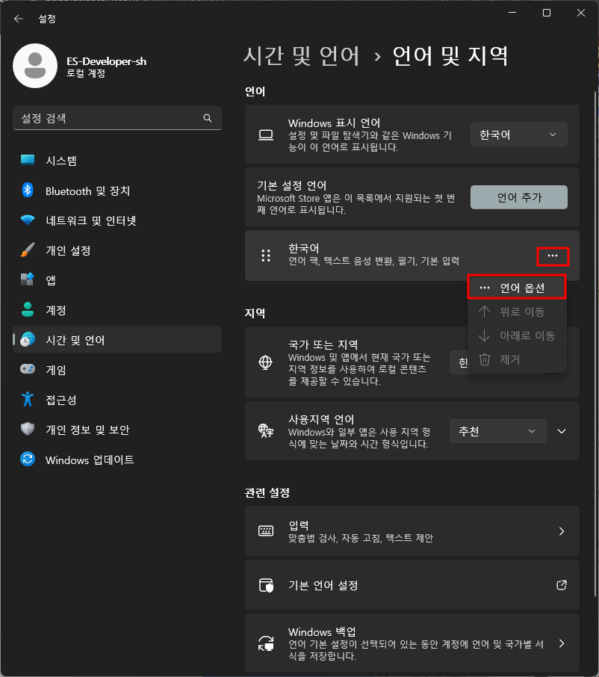Image resolution: width=599 pixels, height=677 pixels.
Task: Click the search magnifier icon
Action: pyautogui.click(x=208, y=118)
